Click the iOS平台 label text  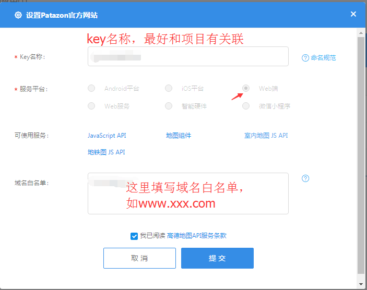[193, 88]
